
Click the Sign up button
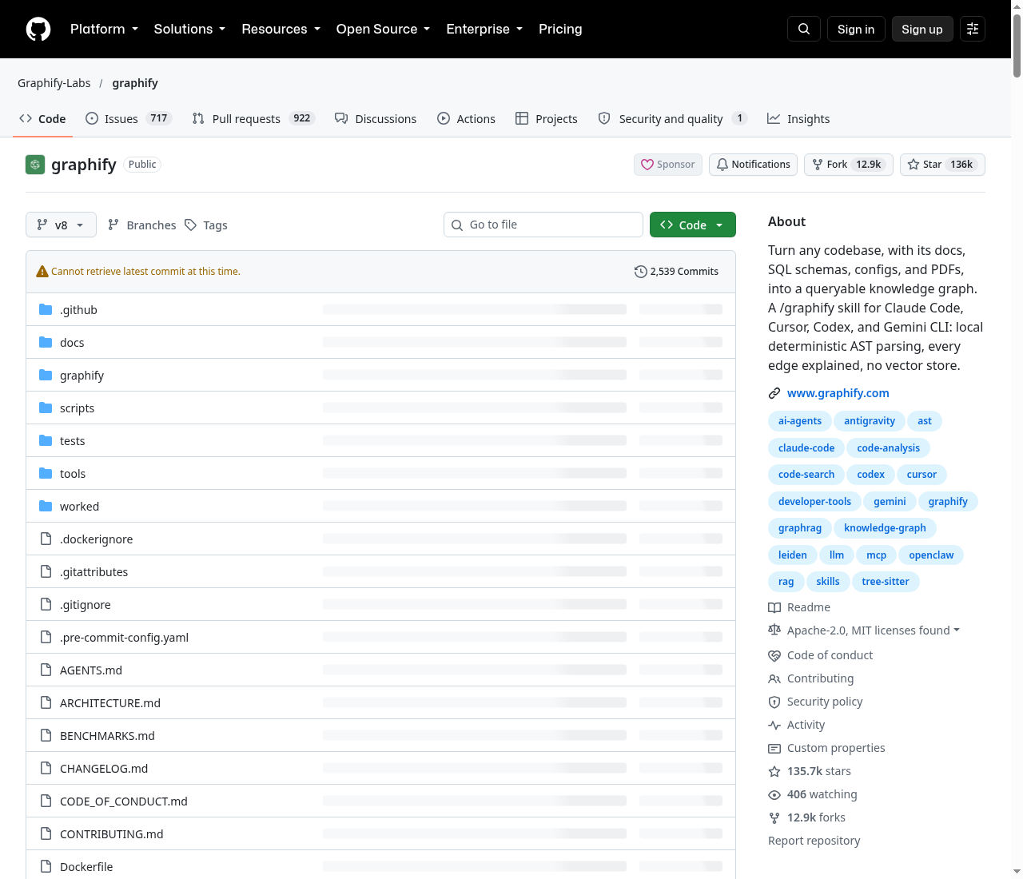(x=922, y=29)
